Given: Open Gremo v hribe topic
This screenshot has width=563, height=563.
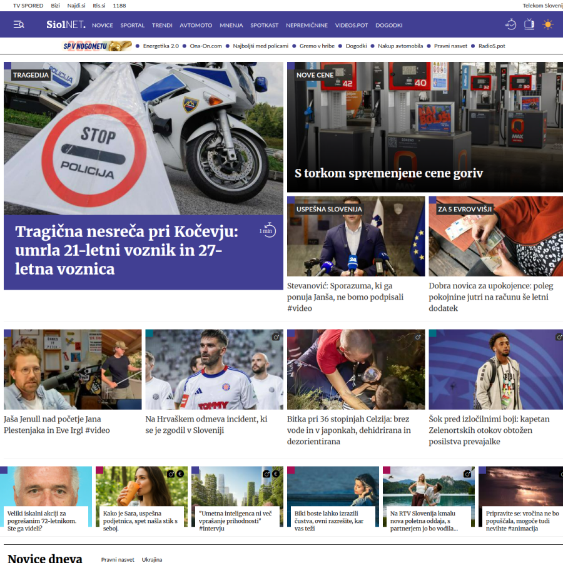Looking at the screenshot, I should click(x=317, y=46).
